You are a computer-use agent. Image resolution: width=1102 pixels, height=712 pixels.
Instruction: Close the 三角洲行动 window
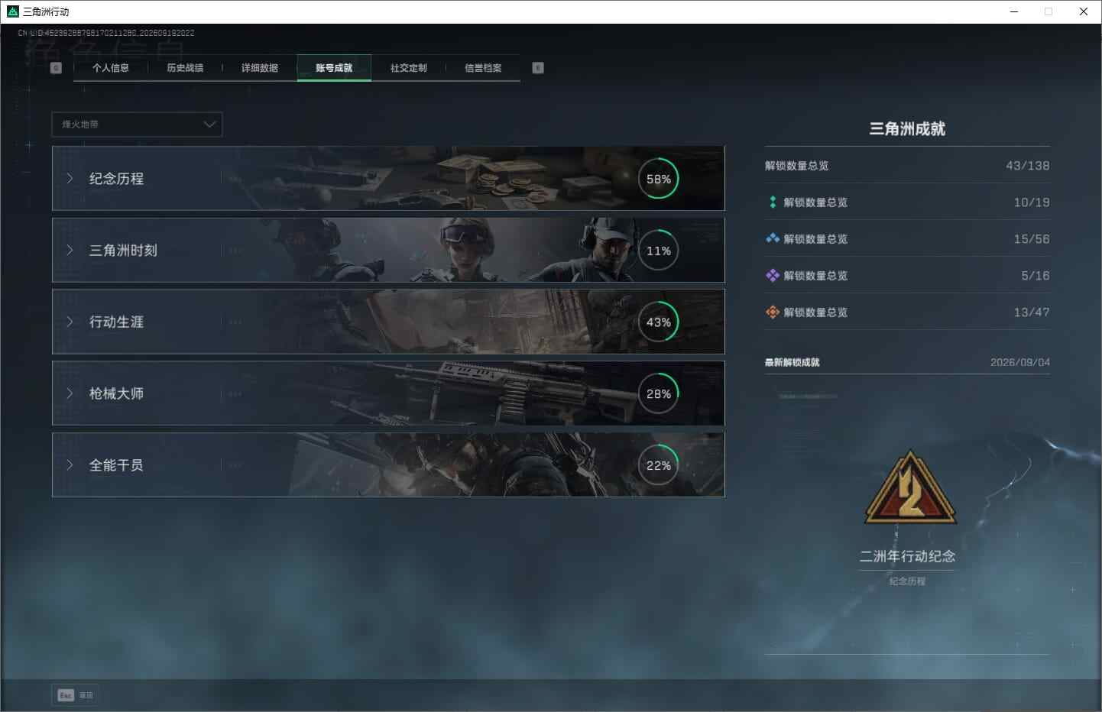click(1083, 11)
